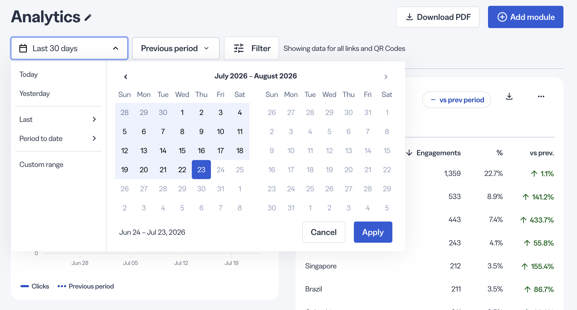This screenshot has width=577, height=310.
Task: Click the pencil edit icon beside Analytics
Action: tap(88, 17)
